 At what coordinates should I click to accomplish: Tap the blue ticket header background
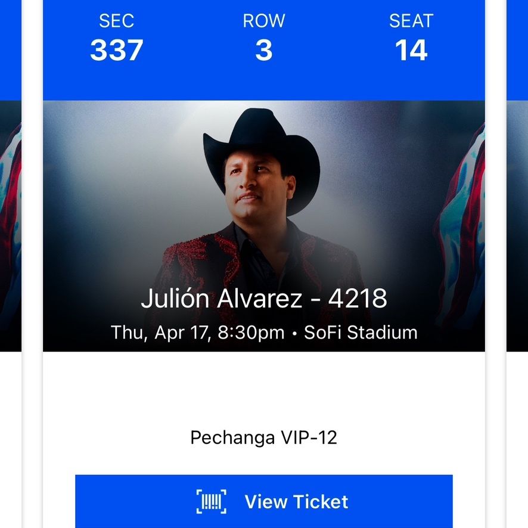click(x=263, y=82)
